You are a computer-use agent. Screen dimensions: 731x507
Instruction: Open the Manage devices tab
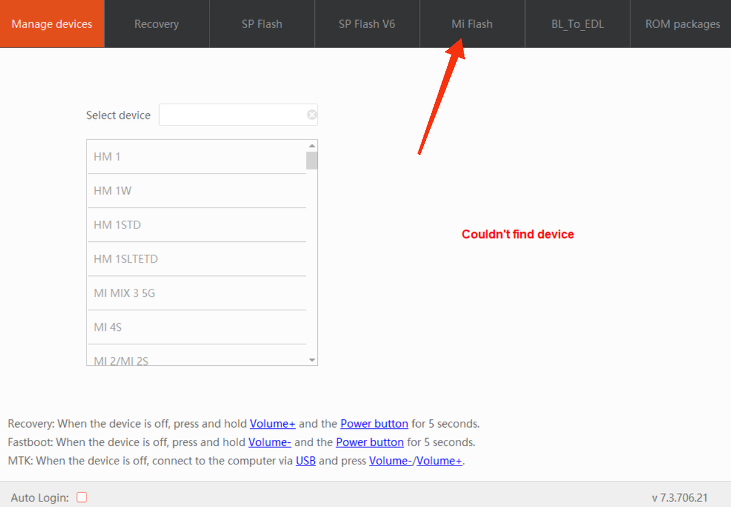[x=52, y=24]
